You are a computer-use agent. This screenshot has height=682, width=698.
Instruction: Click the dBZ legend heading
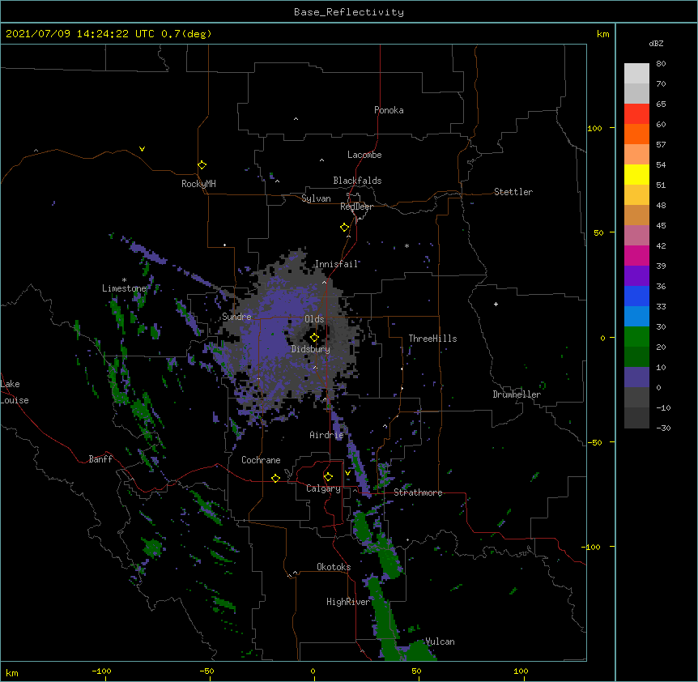[x=656, y=43]
